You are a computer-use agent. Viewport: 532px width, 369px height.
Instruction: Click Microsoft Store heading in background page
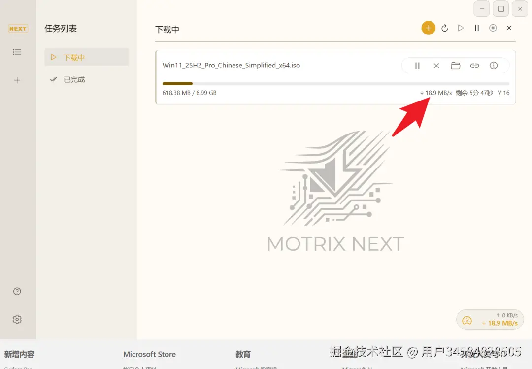pos(149,354)
